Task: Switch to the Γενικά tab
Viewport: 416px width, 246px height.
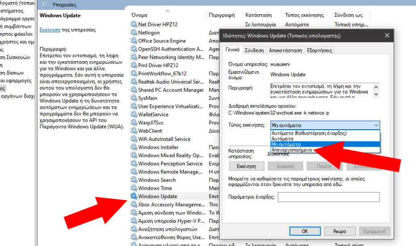Action: click(x=233, y=50)
